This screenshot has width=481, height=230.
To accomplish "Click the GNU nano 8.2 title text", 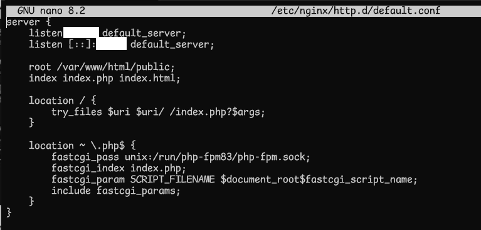I will click(x=51, y=11).
